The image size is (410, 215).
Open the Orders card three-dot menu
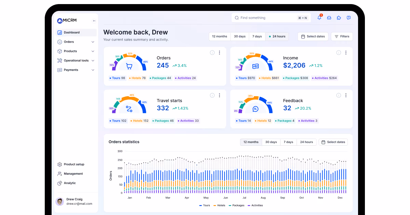pos(219,53)
